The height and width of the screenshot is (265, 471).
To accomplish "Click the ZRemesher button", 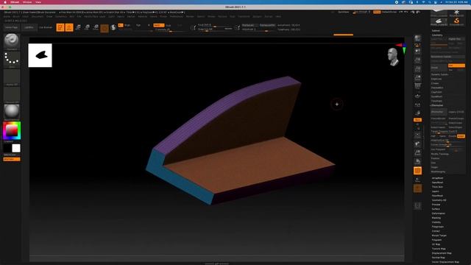I will [439, 112].
